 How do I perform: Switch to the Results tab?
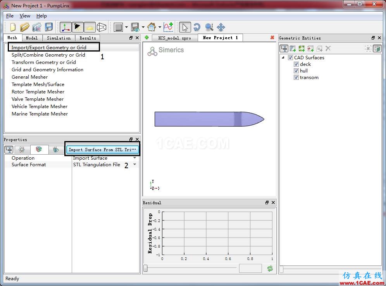point(88,38)
